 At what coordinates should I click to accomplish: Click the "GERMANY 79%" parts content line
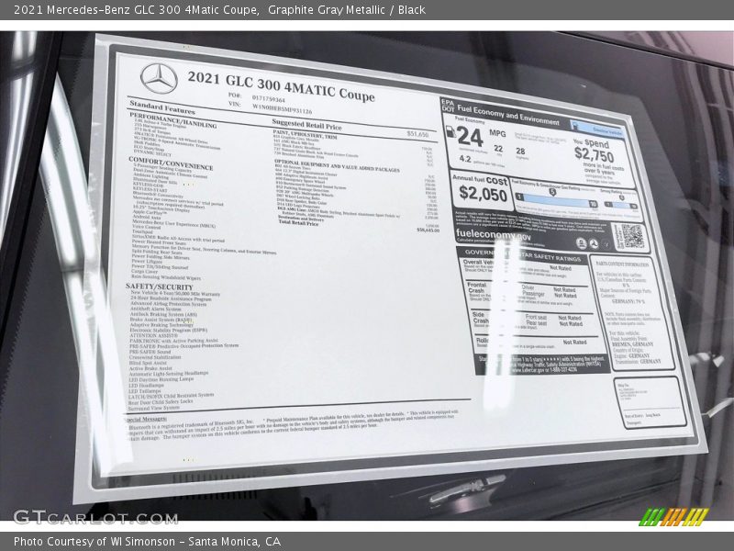628,301
